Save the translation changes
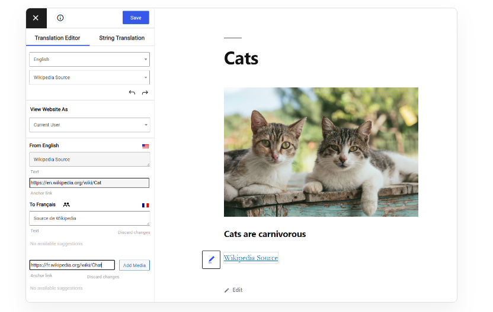The height and width of the screenshot is (312, 493). click(136, 18)
